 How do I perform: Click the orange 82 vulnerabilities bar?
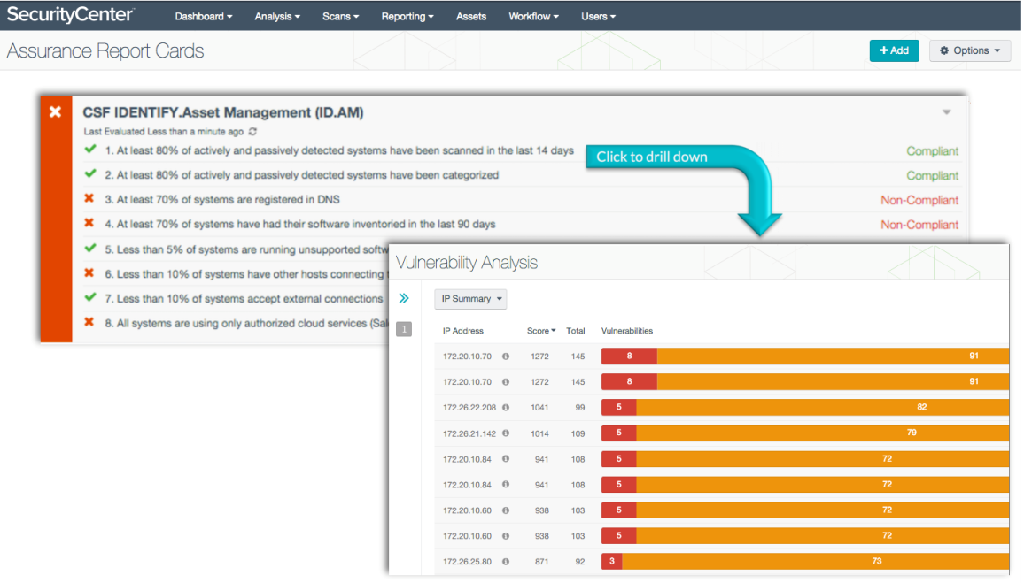(822, 408)
